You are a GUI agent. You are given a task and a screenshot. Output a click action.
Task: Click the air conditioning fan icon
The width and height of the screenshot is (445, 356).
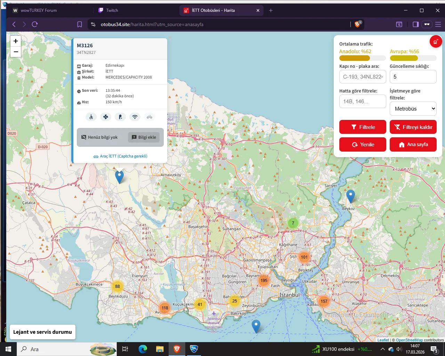coord(106,117)
